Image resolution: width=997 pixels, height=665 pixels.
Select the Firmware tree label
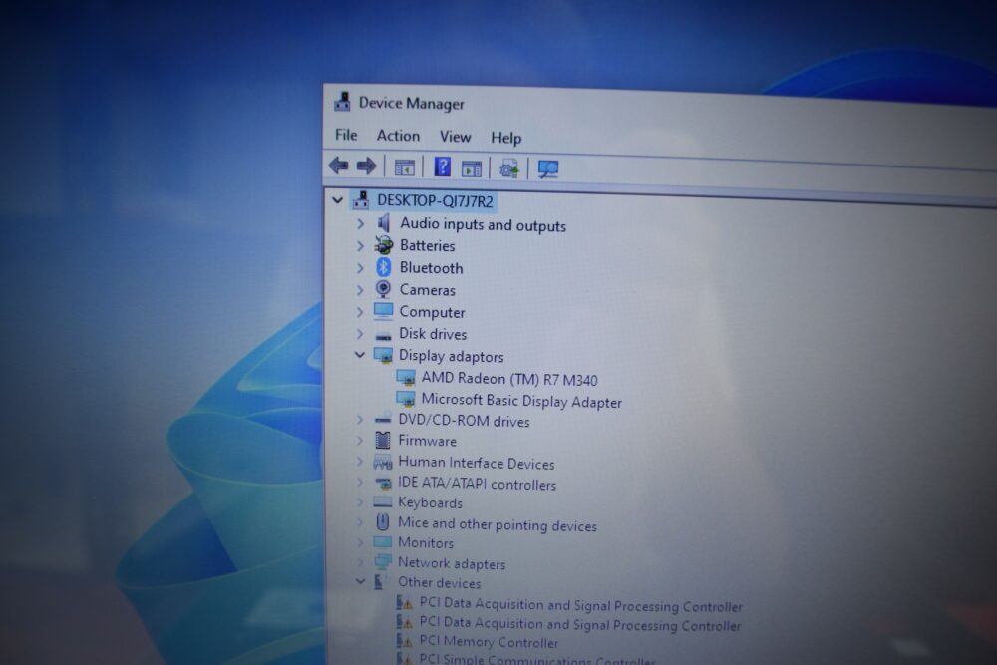click(427, 441)
